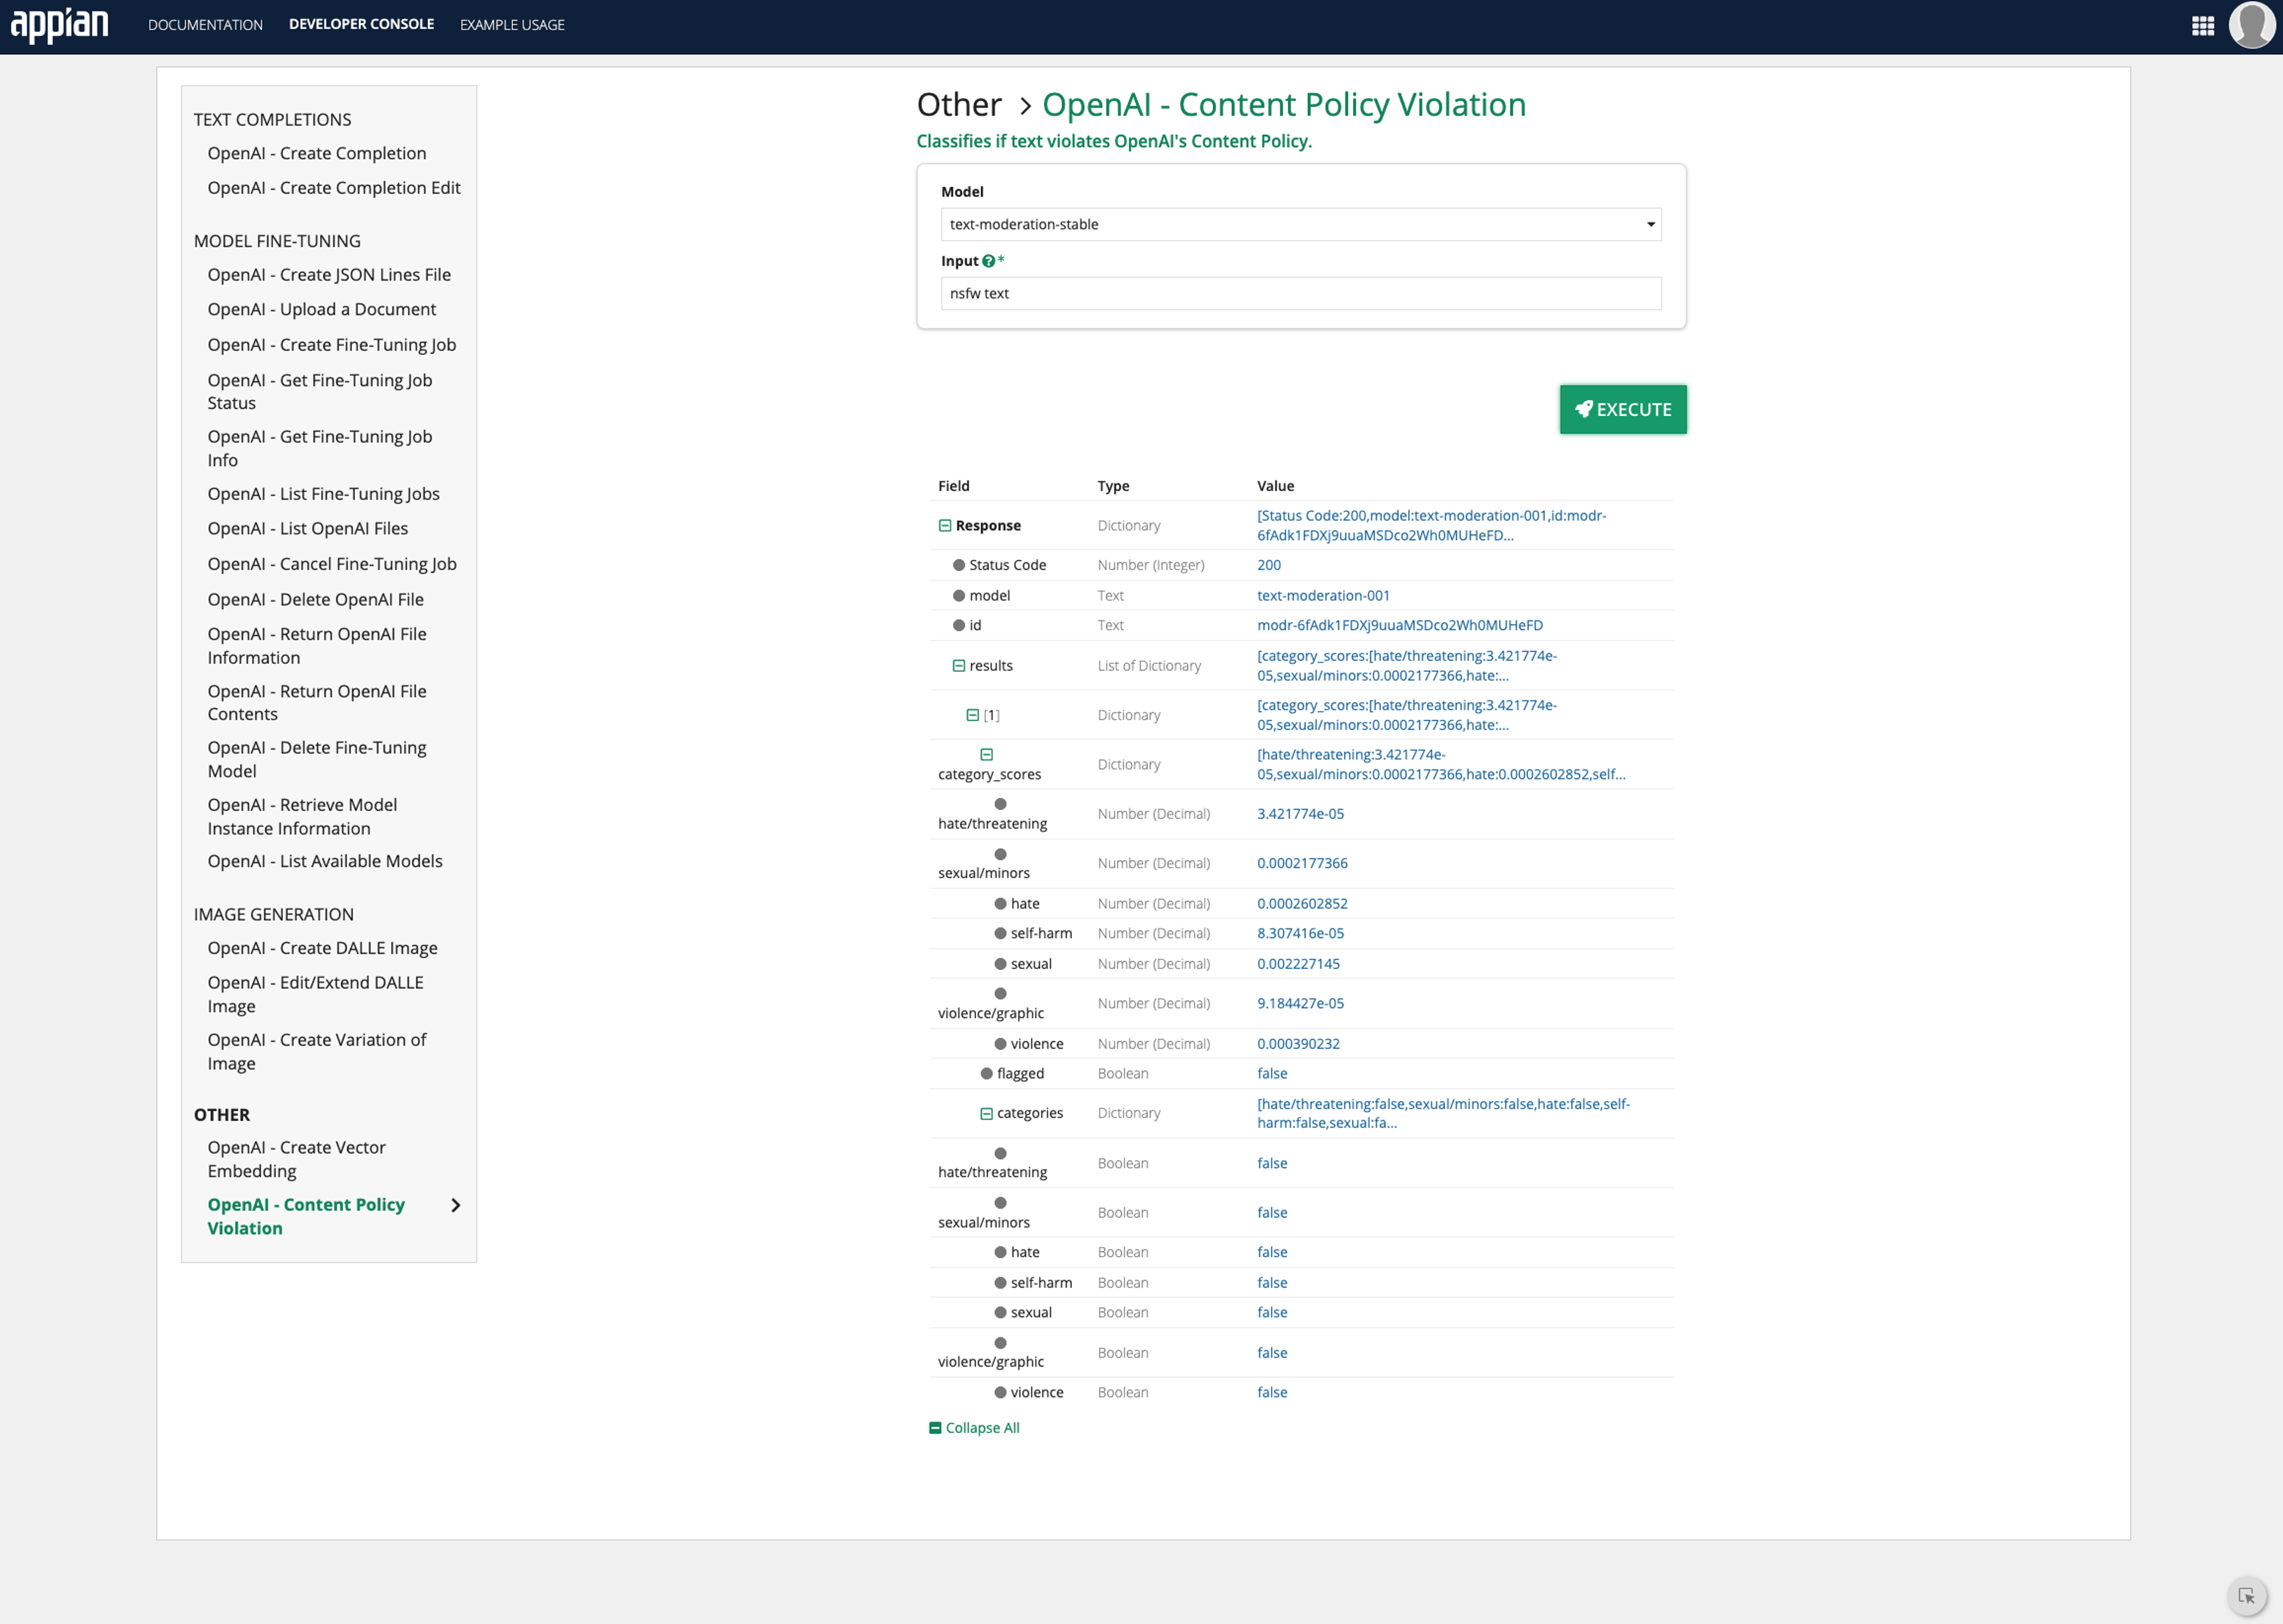
Task: Click the Value column header
Action: click(1275, 486)
